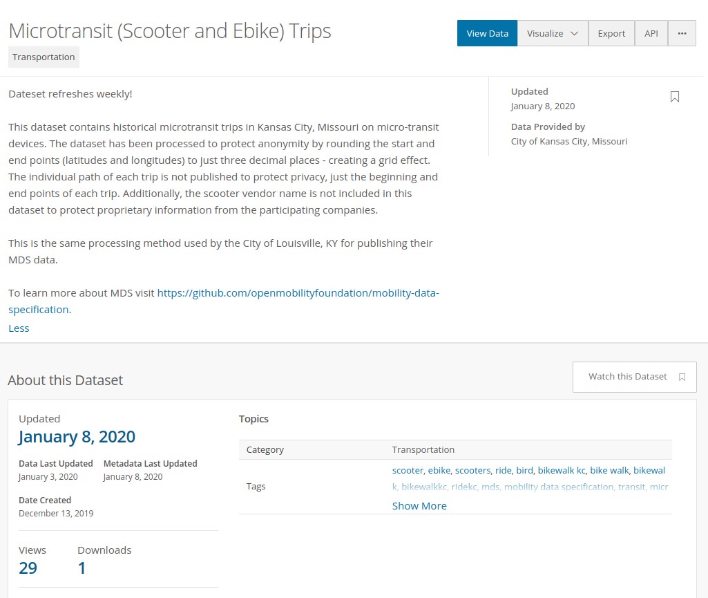Viewport: 708px width, 598px height.
Task: Open the bikewalk kc tag
Action: click(x=562, y=471)
